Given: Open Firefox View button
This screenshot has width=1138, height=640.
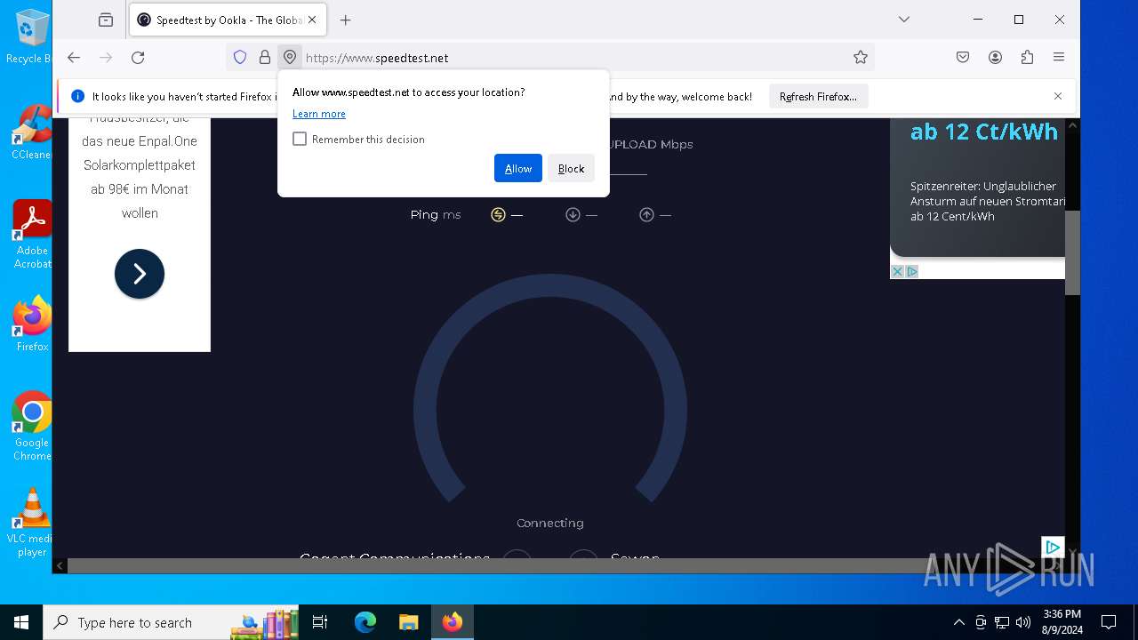Looking at the screenshot, I should click(106, 20).
